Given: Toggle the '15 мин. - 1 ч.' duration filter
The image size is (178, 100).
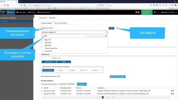Looking at the screenshot, I should [84, 70].
